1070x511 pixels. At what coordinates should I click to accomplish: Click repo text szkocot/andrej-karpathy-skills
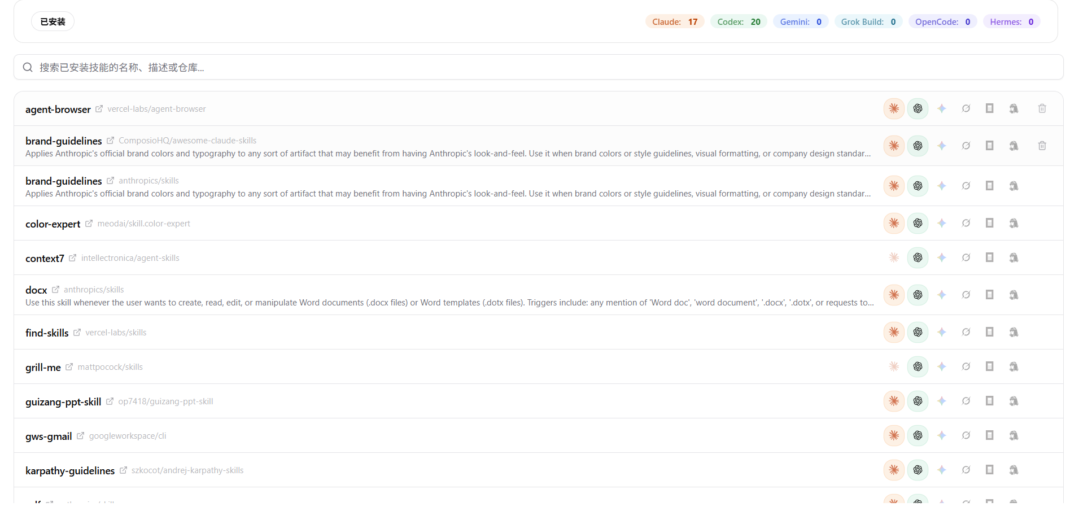(x=187, y=470)
